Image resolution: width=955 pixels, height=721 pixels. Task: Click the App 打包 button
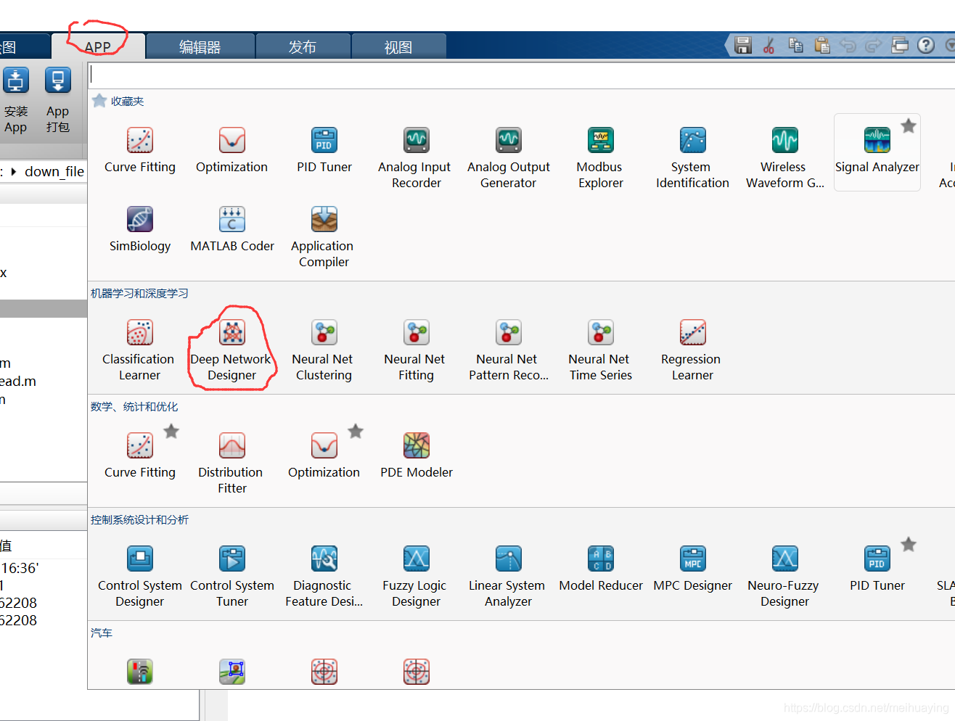click(58, 100)
